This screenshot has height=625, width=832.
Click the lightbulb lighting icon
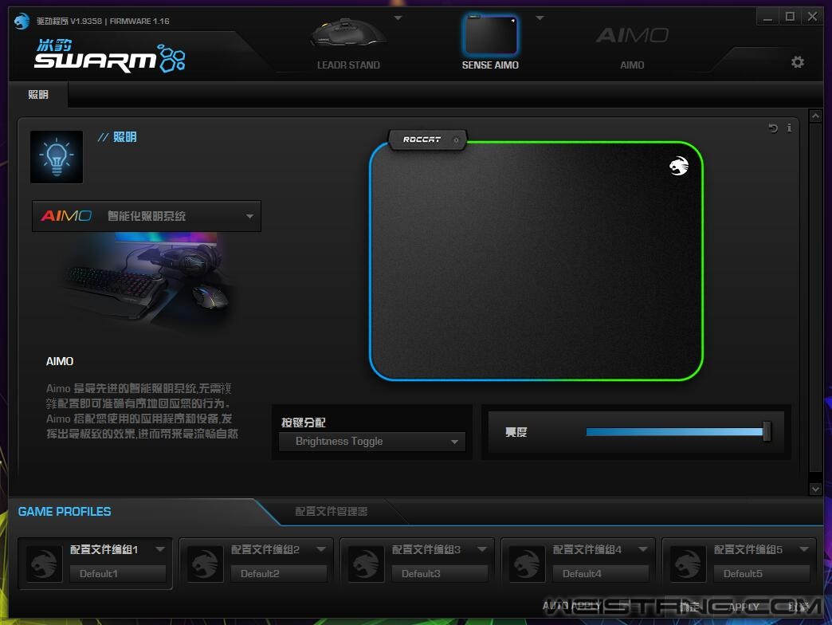click(x=57, y=157)
